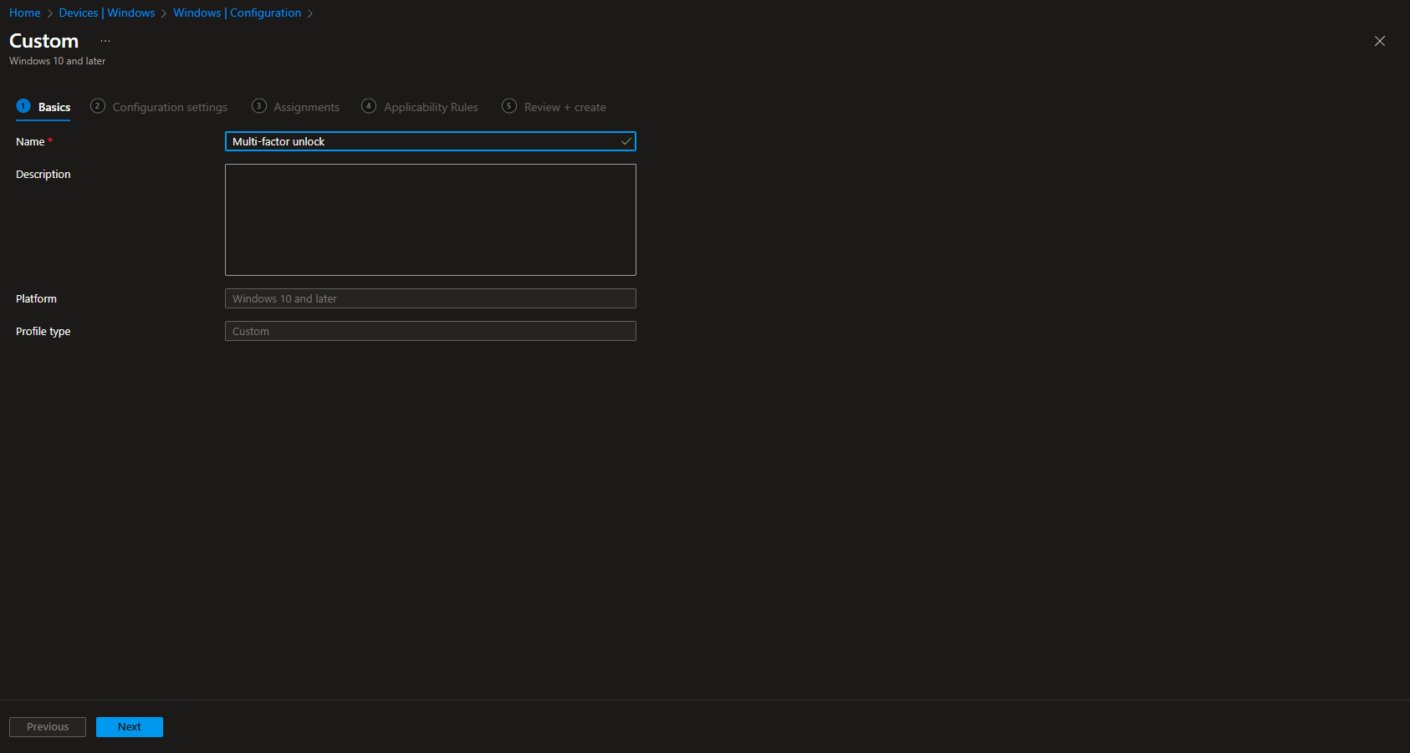1410x753 pixels.
Task: Go to the Review + create step
Action: (565, 107)
